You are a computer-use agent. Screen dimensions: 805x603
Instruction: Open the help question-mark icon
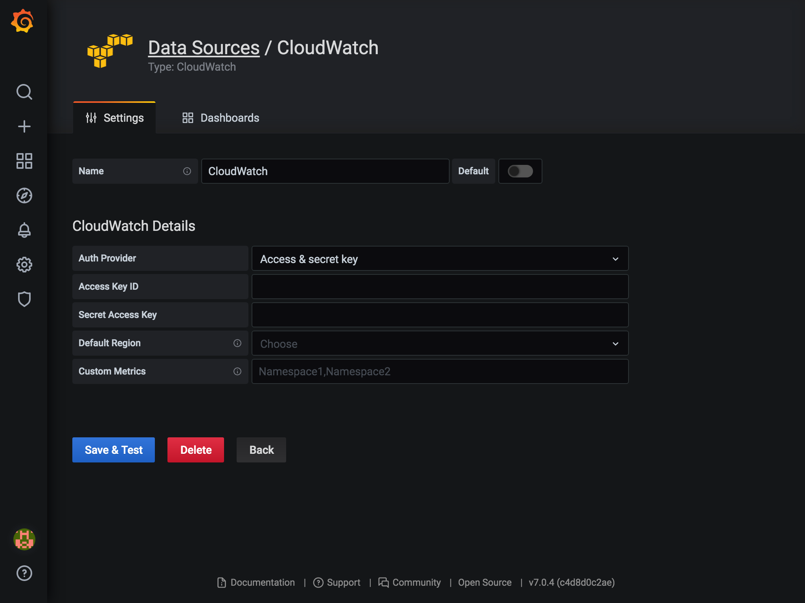24,573
